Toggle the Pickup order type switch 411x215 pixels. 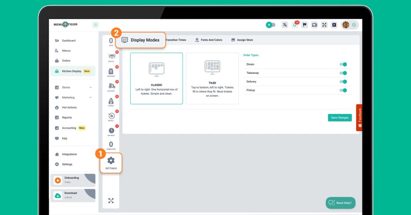pos(343,90)
